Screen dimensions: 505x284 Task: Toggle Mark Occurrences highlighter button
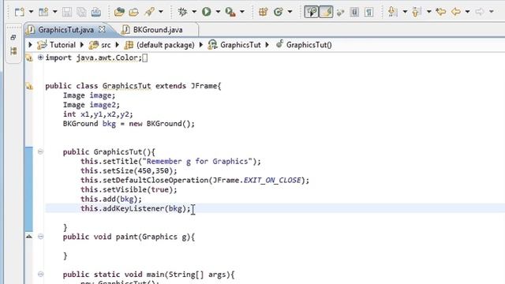point(326,13)
